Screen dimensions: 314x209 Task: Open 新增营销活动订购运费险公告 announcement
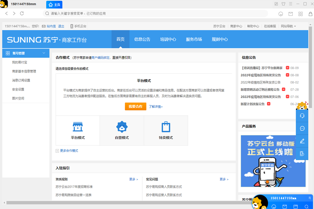260,89
